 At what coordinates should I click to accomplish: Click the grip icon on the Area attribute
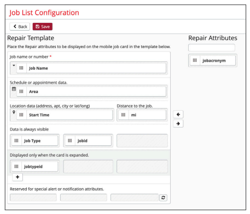click(21, 91)
